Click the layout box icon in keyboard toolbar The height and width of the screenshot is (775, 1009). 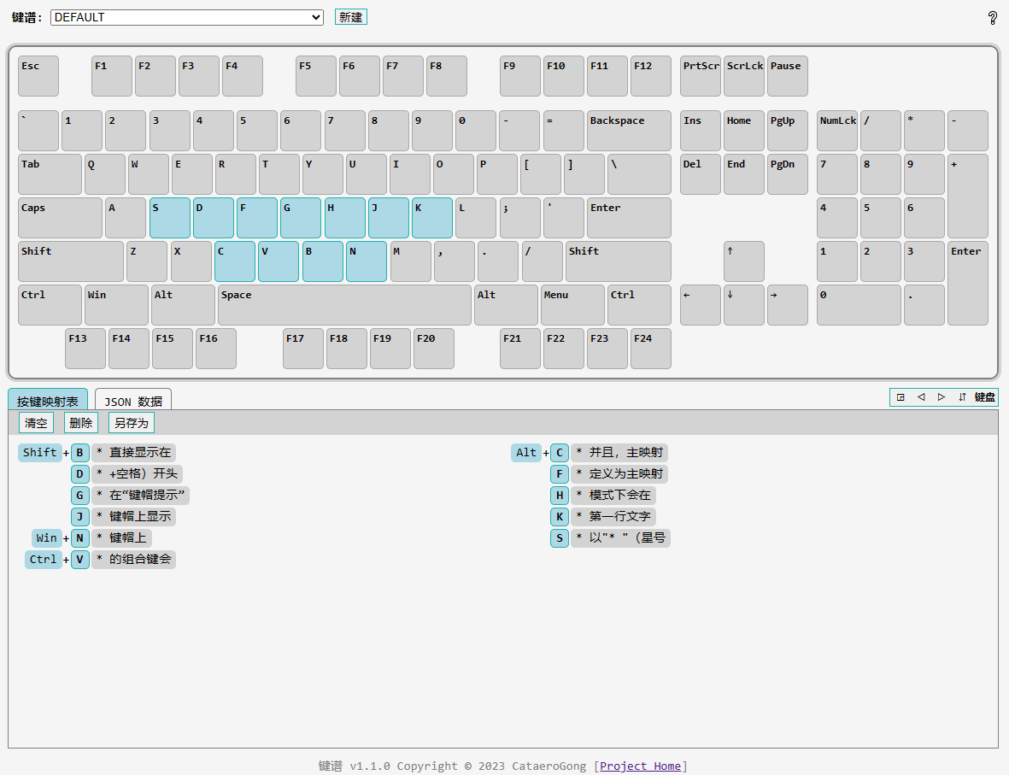(x=900, y=397)
